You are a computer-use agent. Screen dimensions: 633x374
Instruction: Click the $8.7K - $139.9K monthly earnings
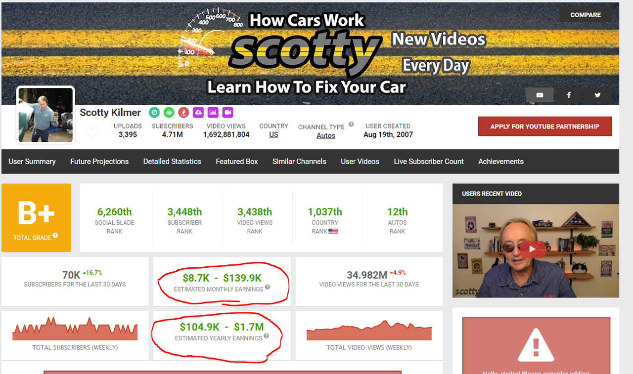pos(222,278)
